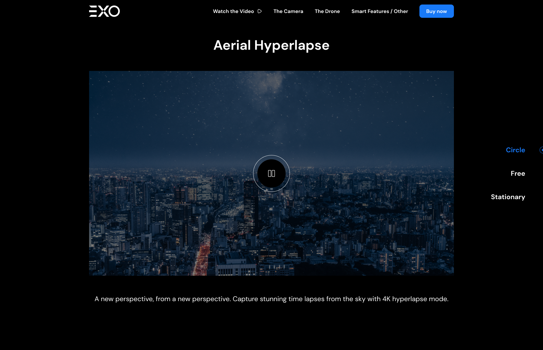
Task: Click the 4K hyperlapse description text
Action: click(x=271, y=299)
